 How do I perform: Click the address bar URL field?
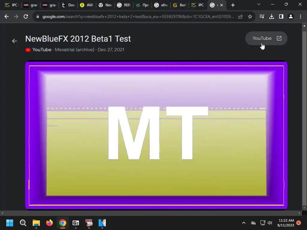click(x=138, y=17)
